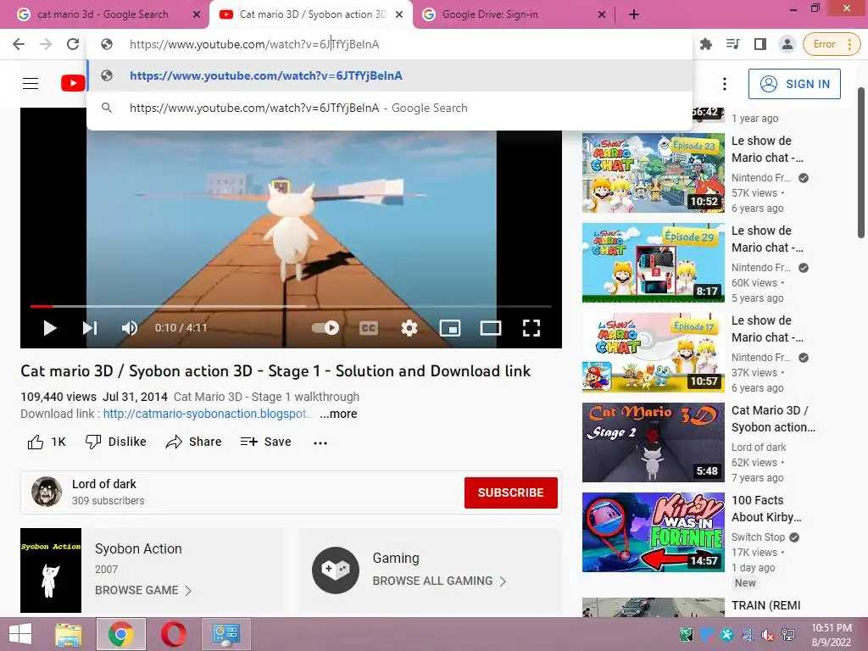Switch to miniplayer mode
This screenshot has width=868, height=651.
(x=449, y=328)
